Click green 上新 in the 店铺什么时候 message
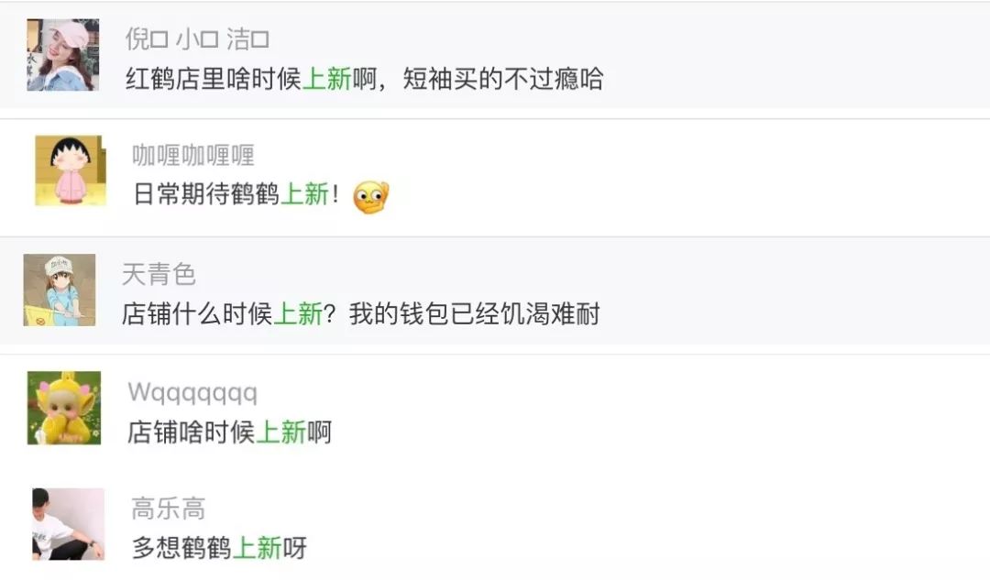Screen dimensions: 990x580 (298, 313)
